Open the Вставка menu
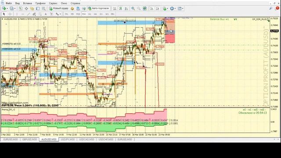The height and width of the screenshot is (158, 281). coord(27,3)
